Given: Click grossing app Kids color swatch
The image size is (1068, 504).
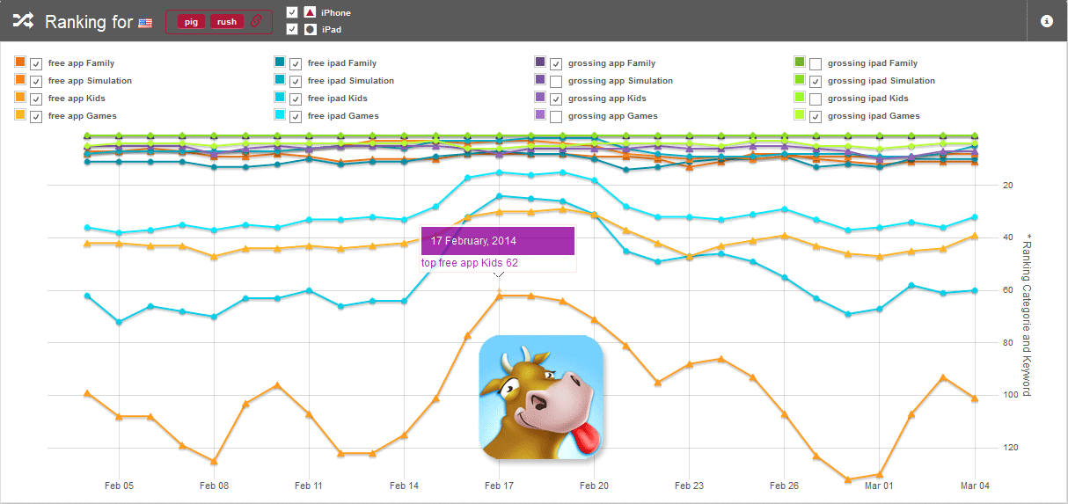Looking at the screenshot, I should 540,97.
